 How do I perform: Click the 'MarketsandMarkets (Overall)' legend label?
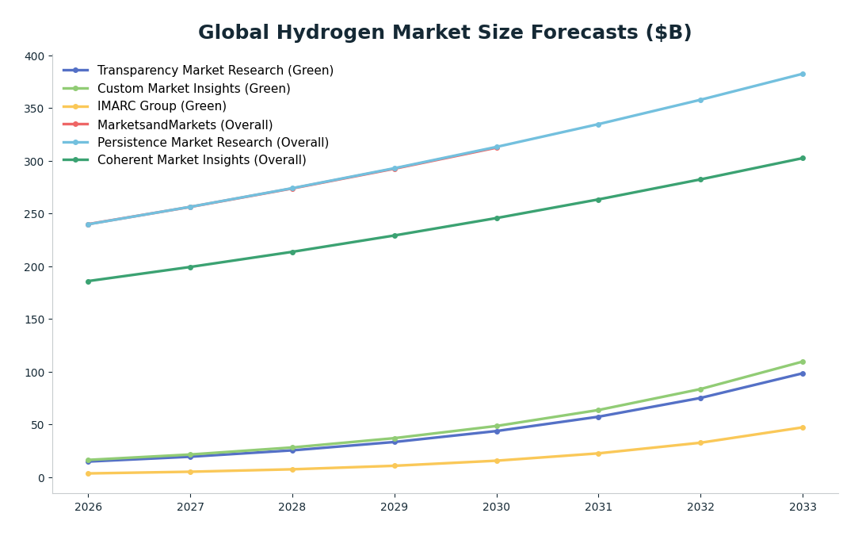coord(185,125)
